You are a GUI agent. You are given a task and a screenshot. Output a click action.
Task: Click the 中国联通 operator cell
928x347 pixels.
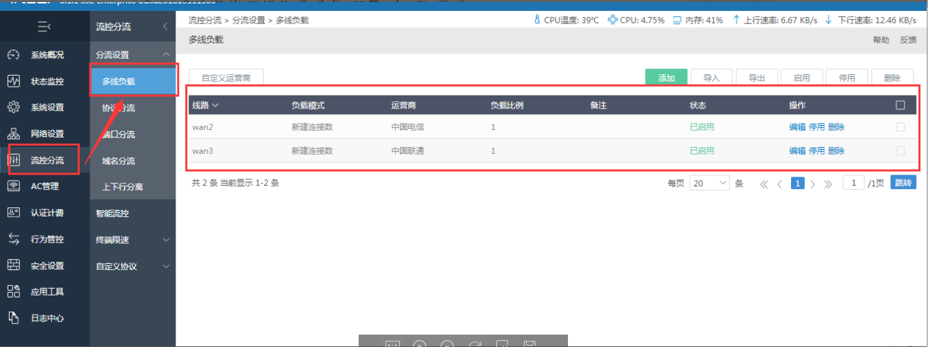408,150
